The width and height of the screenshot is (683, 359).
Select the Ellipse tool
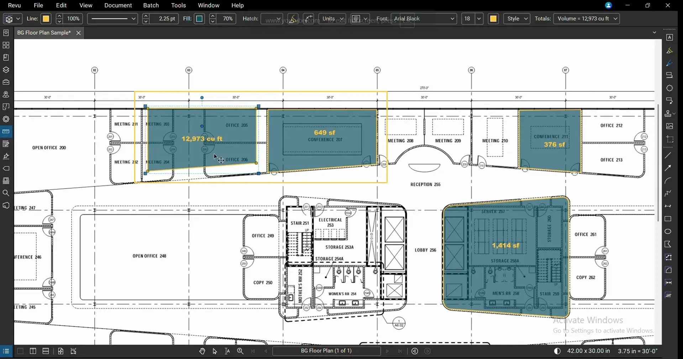click(668, 232)
